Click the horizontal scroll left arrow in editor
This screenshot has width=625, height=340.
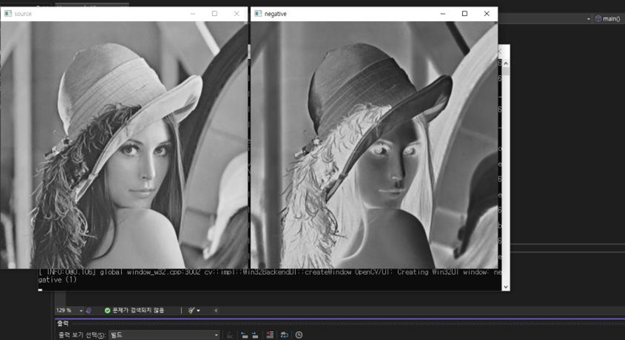(x=215, y=311)
